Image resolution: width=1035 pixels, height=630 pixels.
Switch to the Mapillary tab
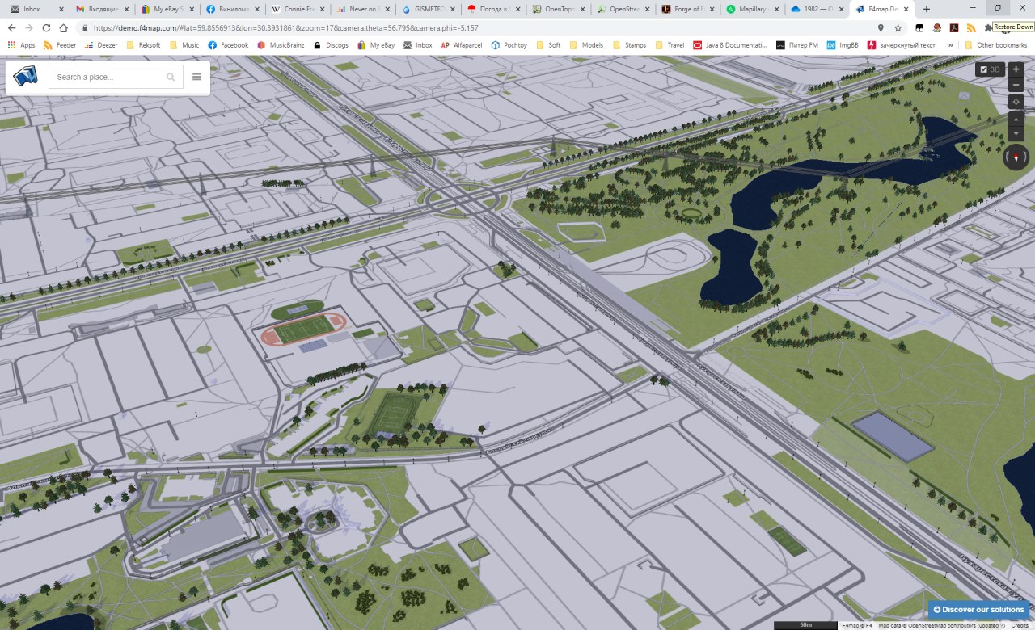pyautogui.click(x=752, y=9)
